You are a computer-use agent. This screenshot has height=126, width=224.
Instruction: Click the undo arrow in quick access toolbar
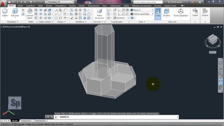pyautogui.click(x=35, y=2)
